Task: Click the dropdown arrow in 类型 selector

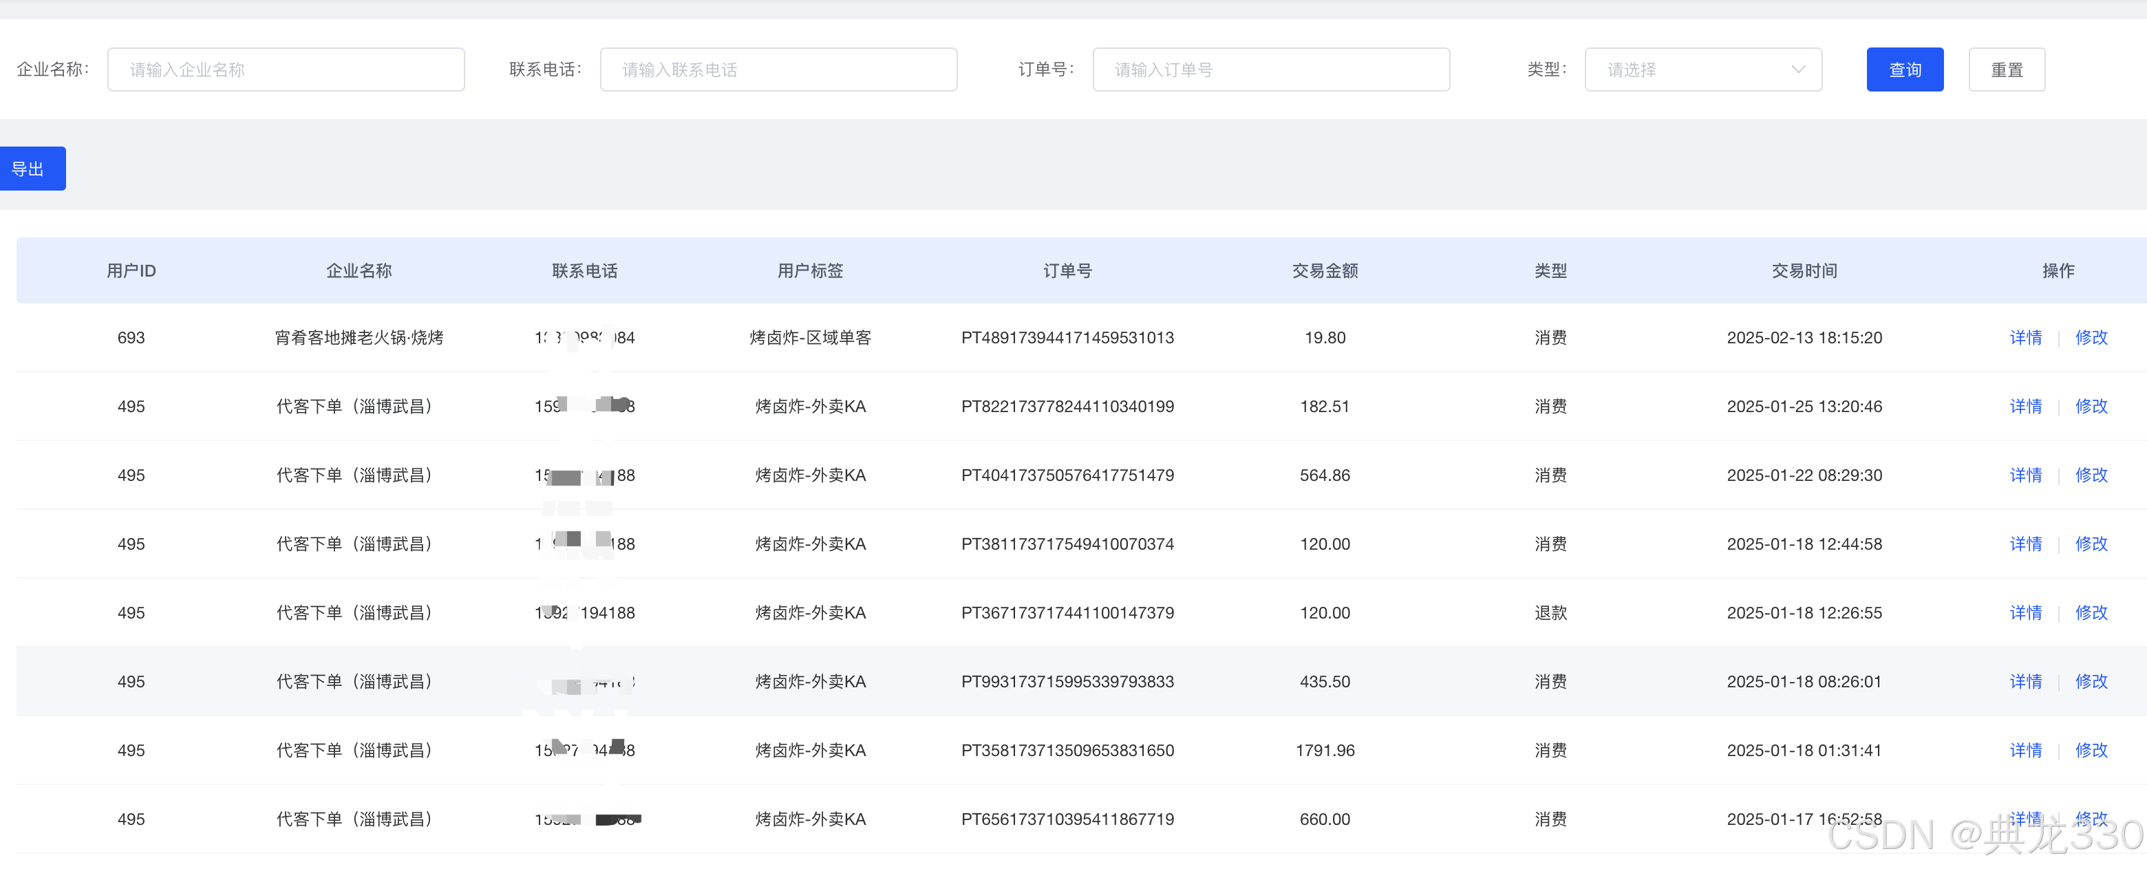Action: 1798,70
